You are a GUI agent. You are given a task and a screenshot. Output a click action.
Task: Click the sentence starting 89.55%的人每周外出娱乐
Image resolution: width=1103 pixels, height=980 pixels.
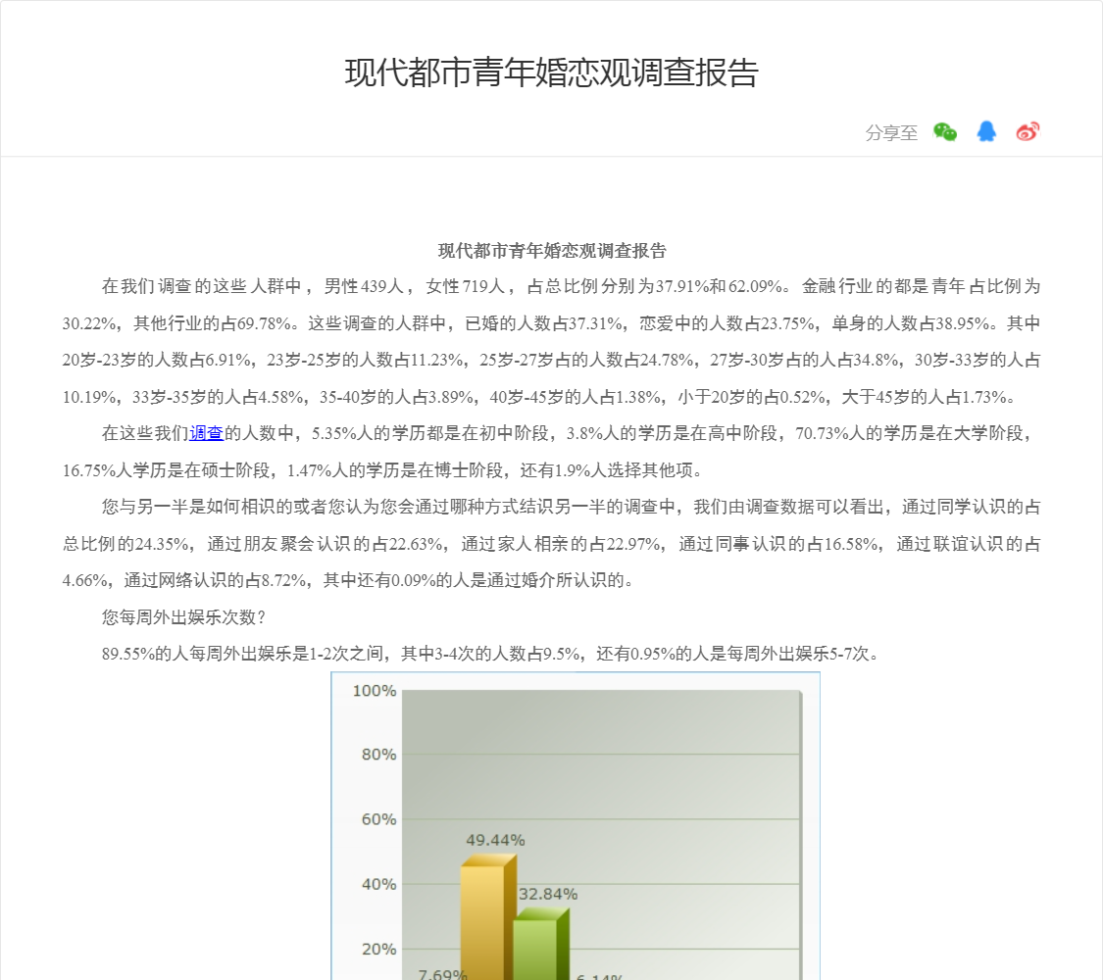[x=490, y=654]
